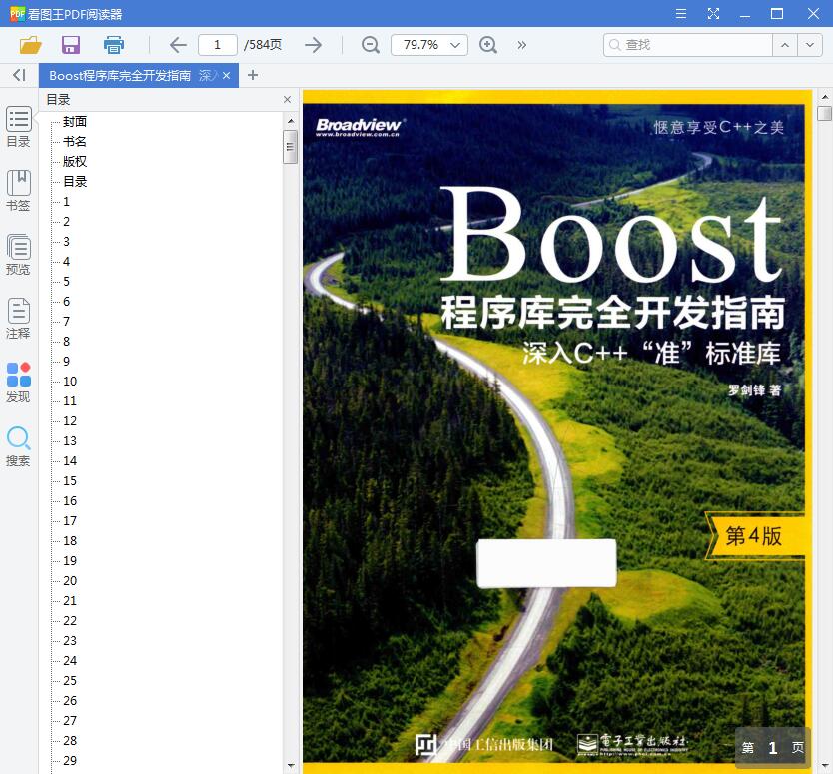Collapse the sidebar with the arrow-bar icon
The image size is (833, 774).
pyautogui.click(x=20, y=75)
